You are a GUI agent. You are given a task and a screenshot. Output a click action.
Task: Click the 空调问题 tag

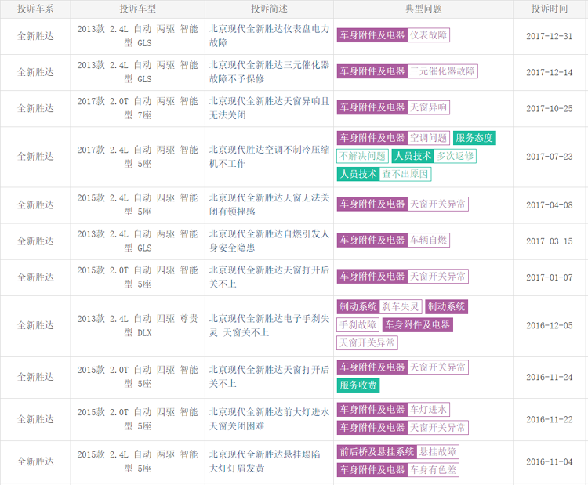(x=429, y=138)
